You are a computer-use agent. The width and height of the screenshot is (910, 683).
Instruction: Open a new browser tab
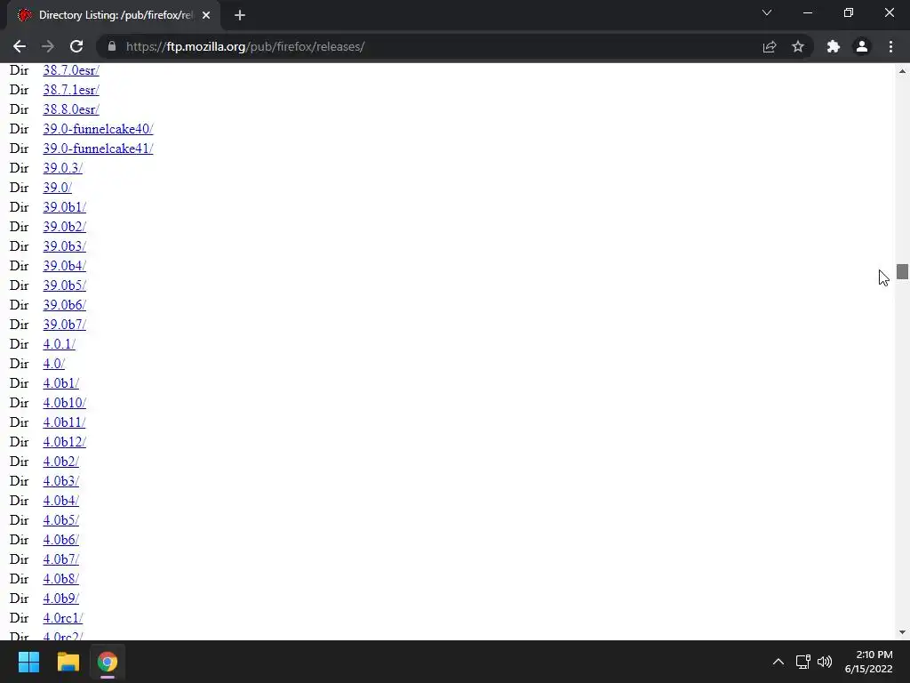click(240, 15)
